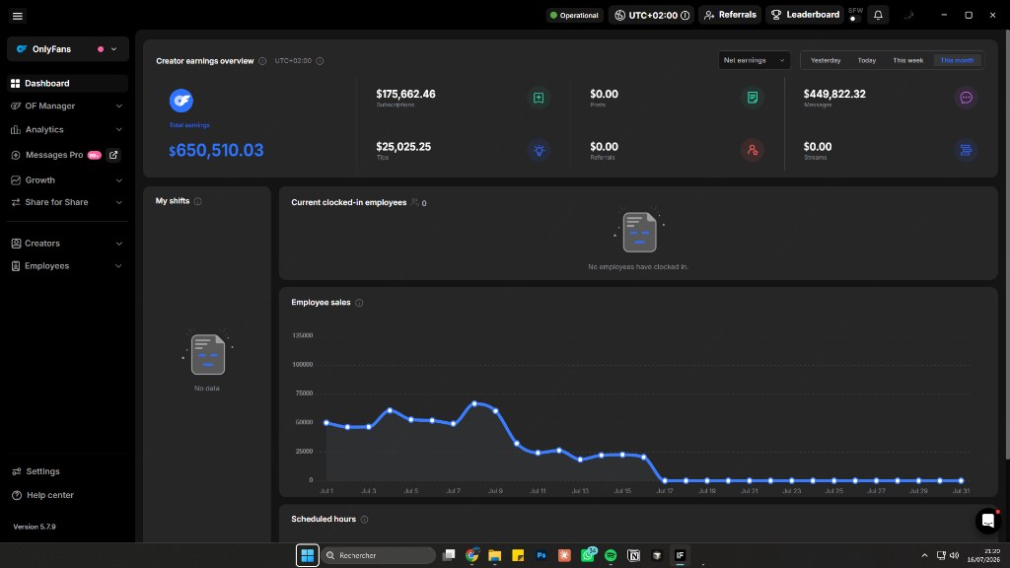Click the UTC+02:00 timezone button
The height and width of the screenshot is (568, 1010).
(x=651, y=15)
